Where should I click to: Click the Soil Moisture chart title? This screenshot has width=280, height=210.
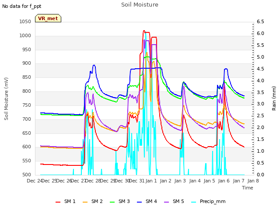point(140,5)
